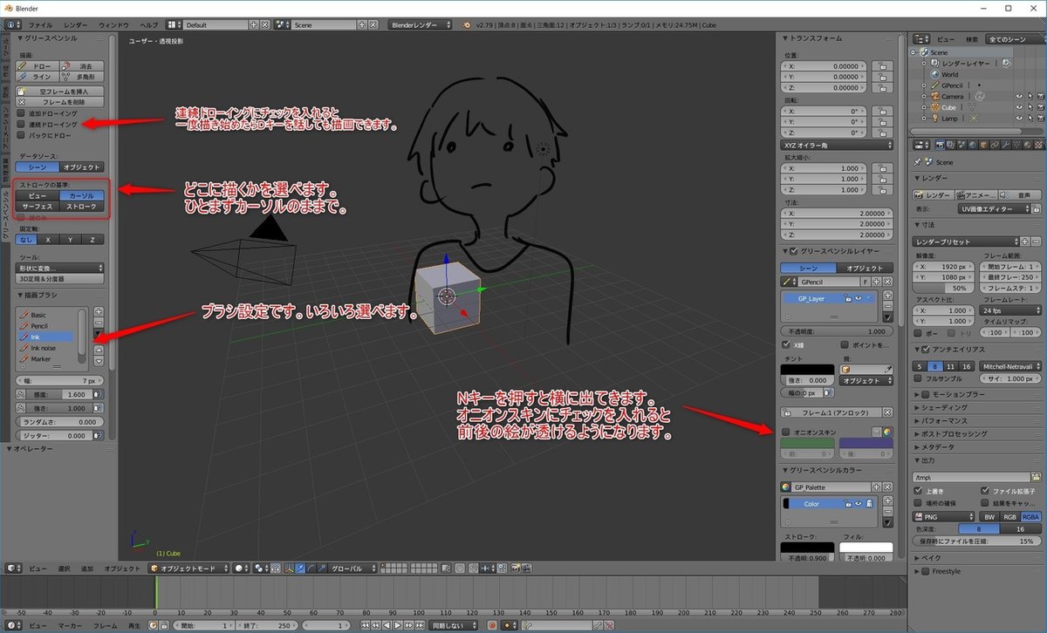Open the Help (ヘルプ) menu

[x=149, y=25]
